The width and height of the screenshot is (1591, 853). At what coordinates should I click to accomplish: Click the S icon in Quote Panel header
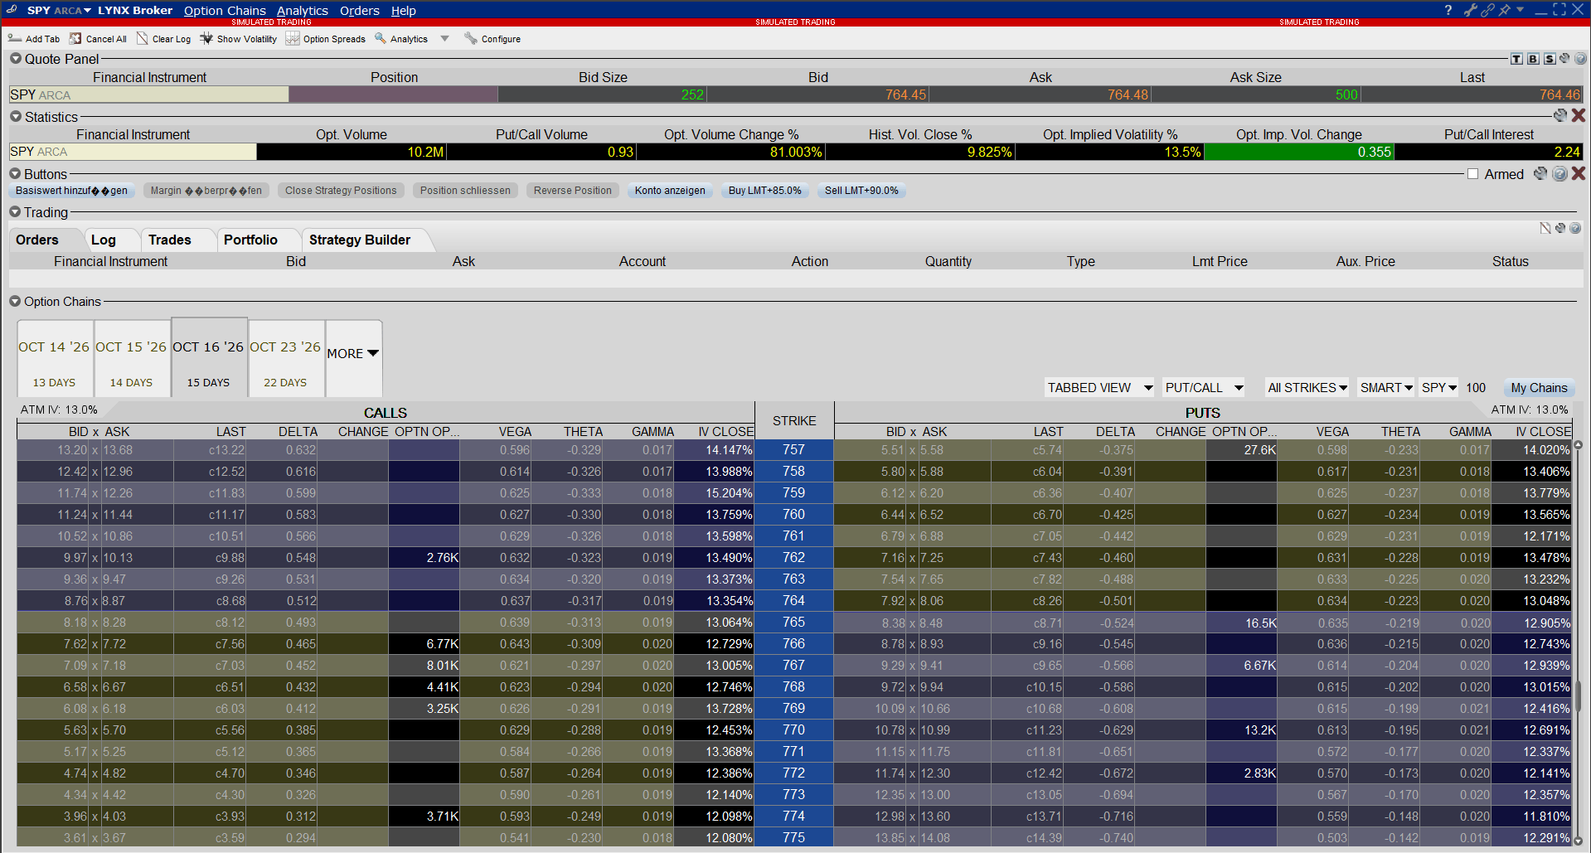tap(1549, 59)
